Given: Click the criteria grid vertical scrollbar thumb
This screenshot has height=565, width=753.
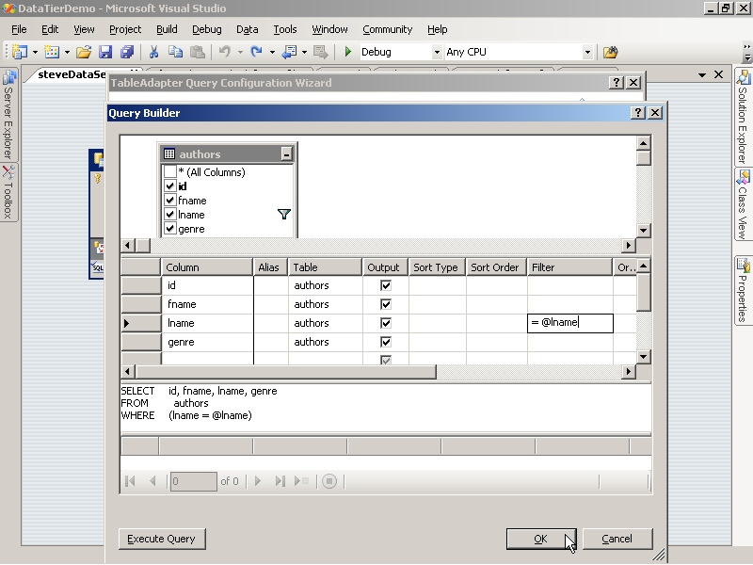Looking at the screenshot, I should pyautogui.click(x=643, y=292).
